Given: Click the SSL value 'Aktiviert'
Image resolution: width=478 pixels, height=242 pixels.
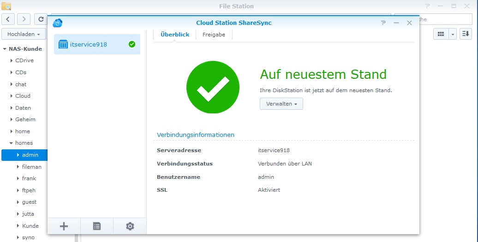Looking at the screenshot, I should pyautogui.click(x=269, y=190).
